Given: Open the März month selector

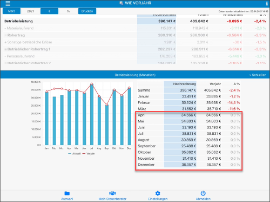Looking at the screenshot, I should coord(11,11).
